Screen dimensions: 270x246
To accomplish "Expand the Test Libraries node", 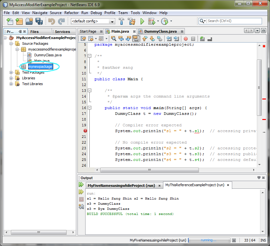I will [11, 84].
